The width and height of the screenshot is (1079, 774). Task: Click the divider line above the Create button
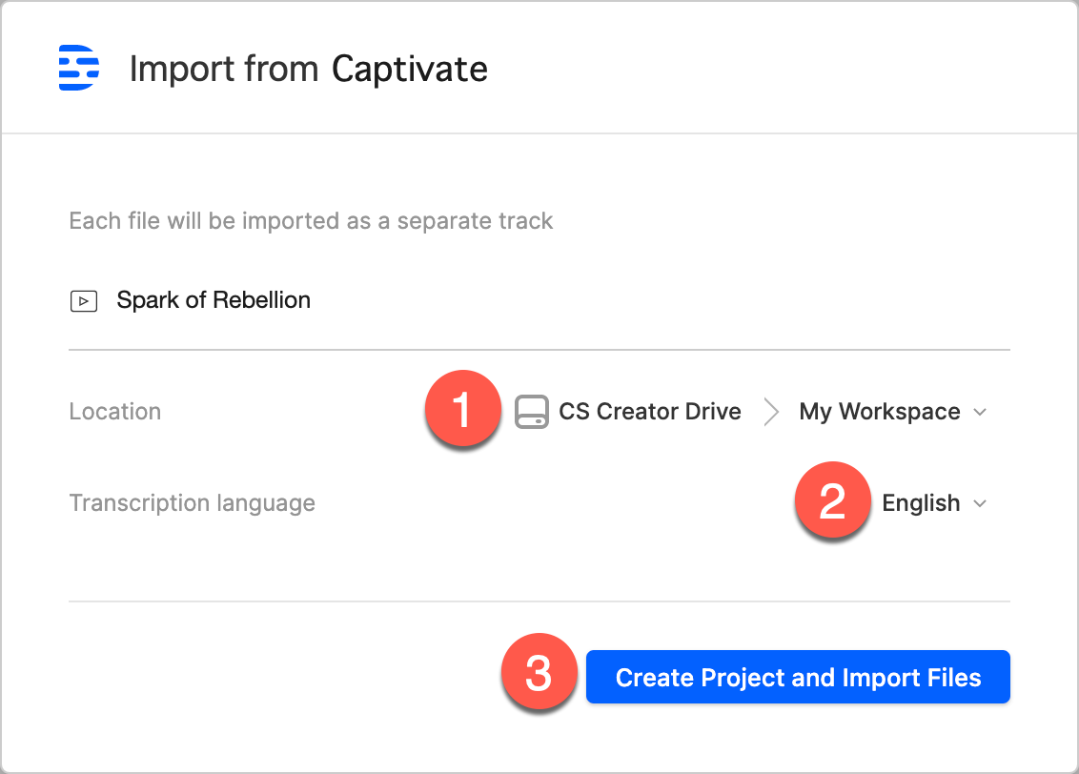[539, 601]
